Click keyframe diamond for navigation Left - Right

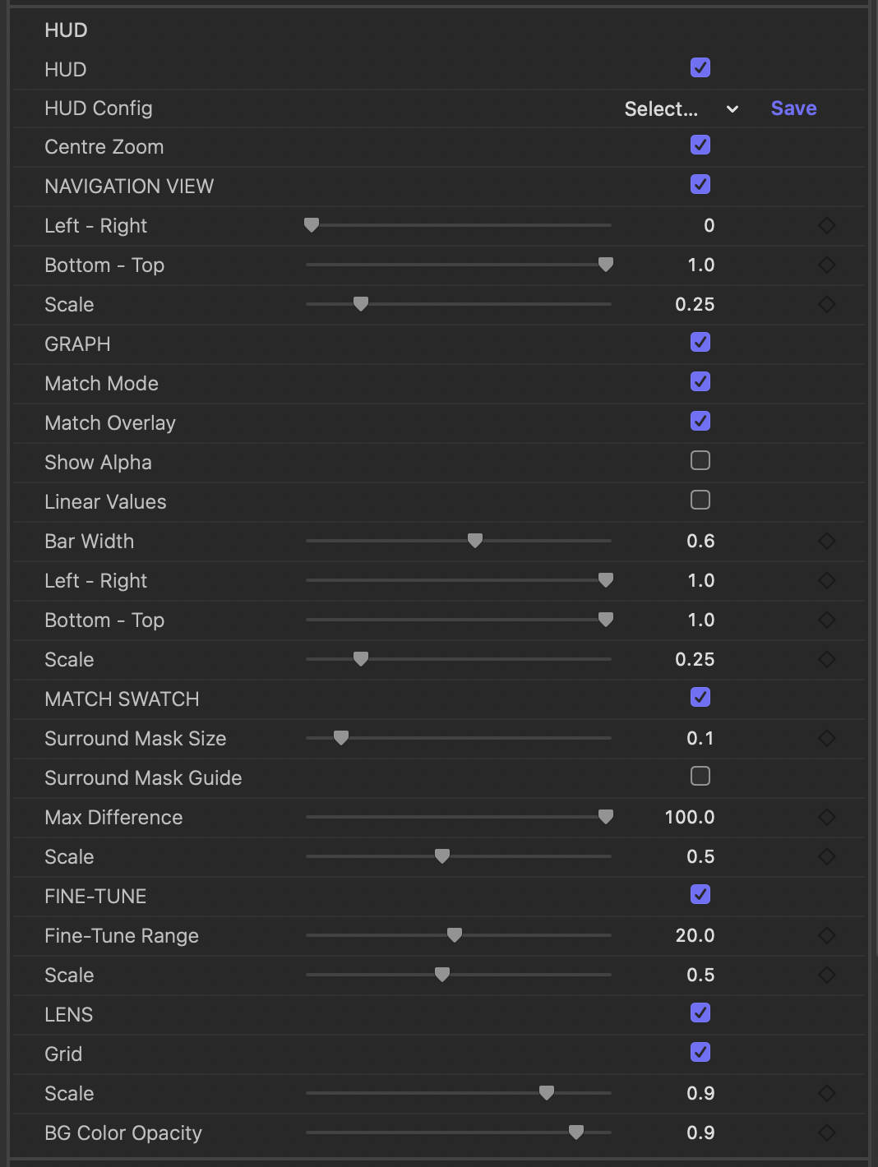point(827,225)
